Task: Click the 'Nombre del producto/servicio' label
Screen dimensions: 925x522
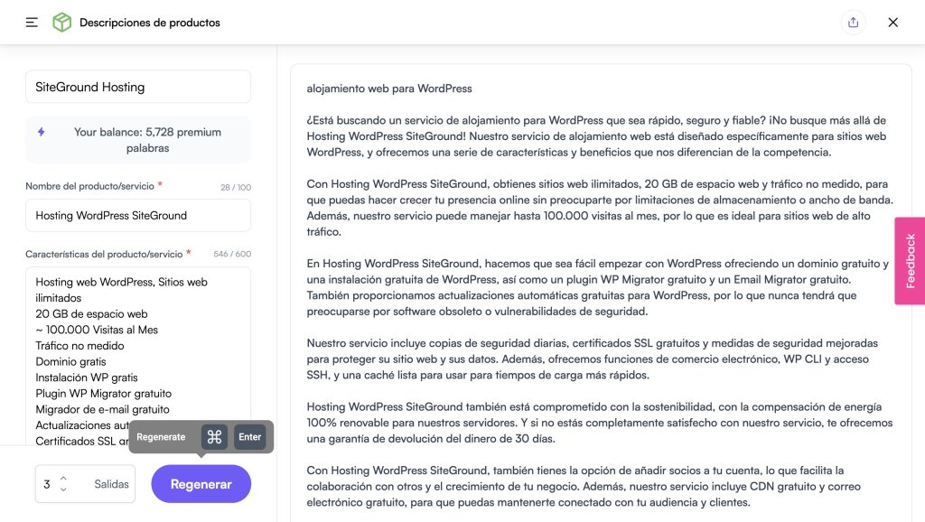Action: coord(89,186)
